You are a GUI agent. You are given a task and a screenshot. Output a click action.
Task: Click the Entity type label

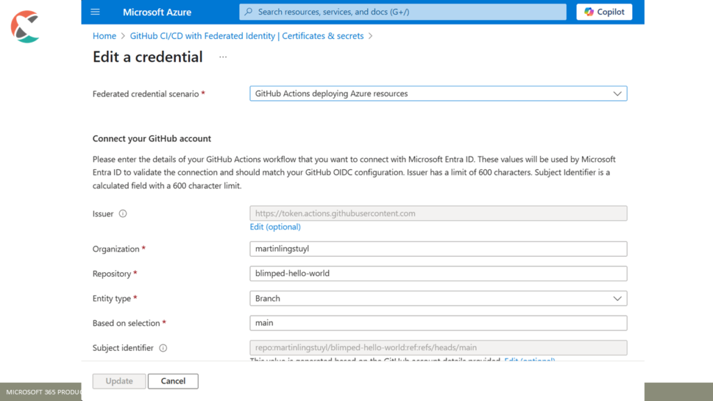coord(112,299)
